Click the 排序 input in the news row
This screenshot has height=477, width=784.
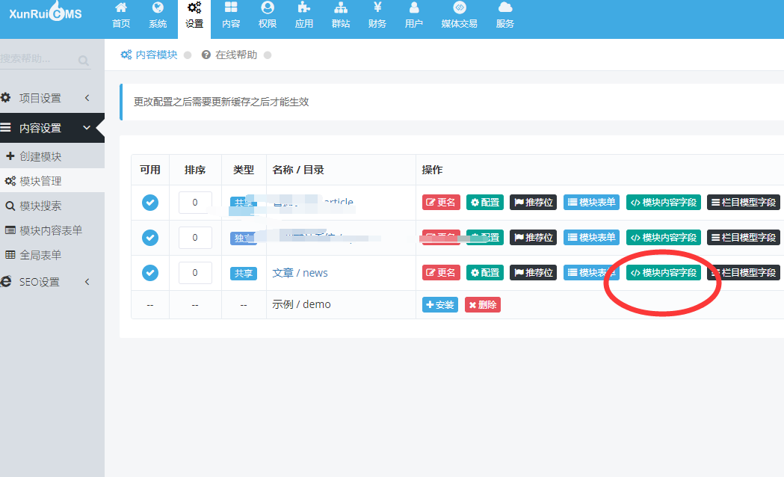tap(195, 272)
